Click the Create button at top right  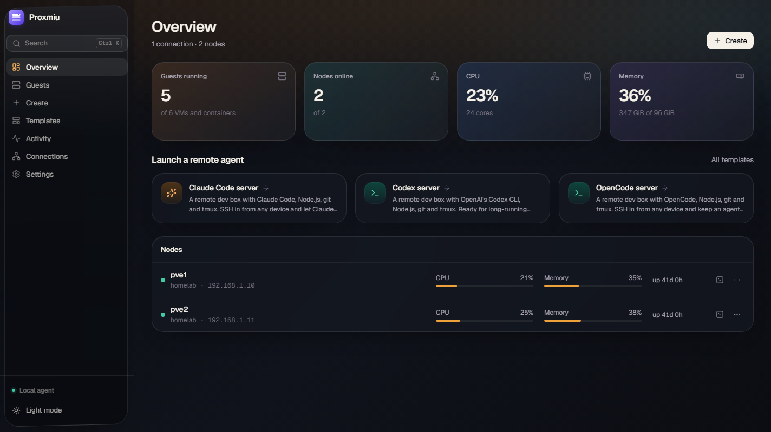click(730, 41)
